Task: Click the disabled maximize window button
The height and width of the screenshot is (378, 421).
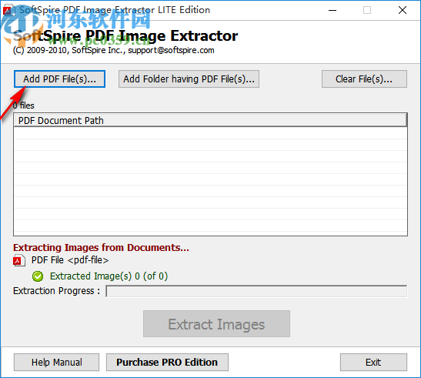Action: click(x=367, y=10)
